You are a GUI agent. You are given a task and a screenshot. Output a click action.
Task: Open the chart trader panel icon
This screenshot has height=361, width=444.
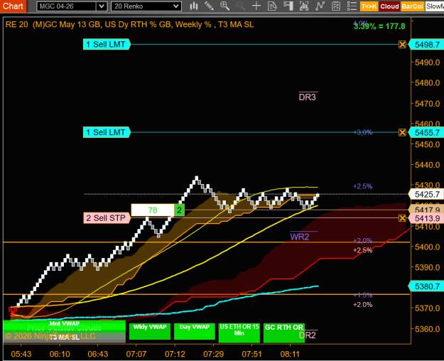288,6
